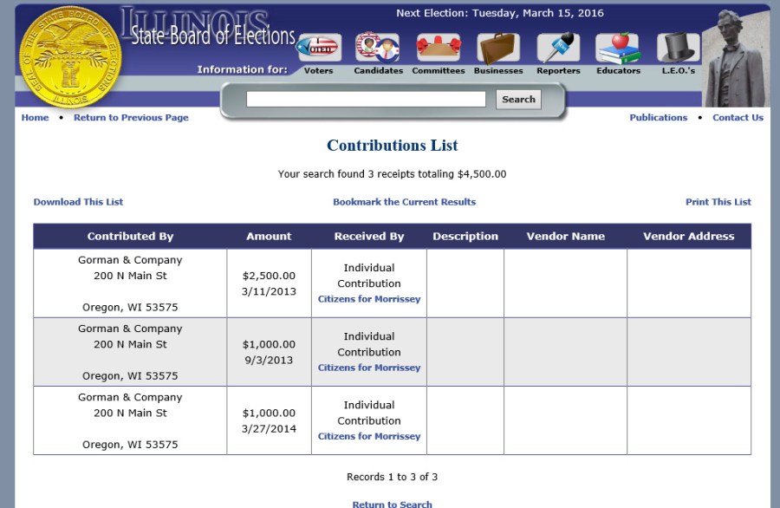The image size is (780, 508).
Task: Go to the Home link
Action: point(35,118)
